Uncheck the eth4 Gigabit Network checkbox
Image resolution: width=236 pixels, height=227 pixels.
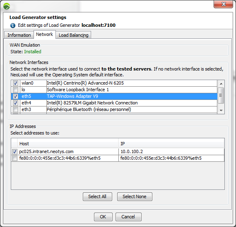pyautogui.click(x=15, y=103)
